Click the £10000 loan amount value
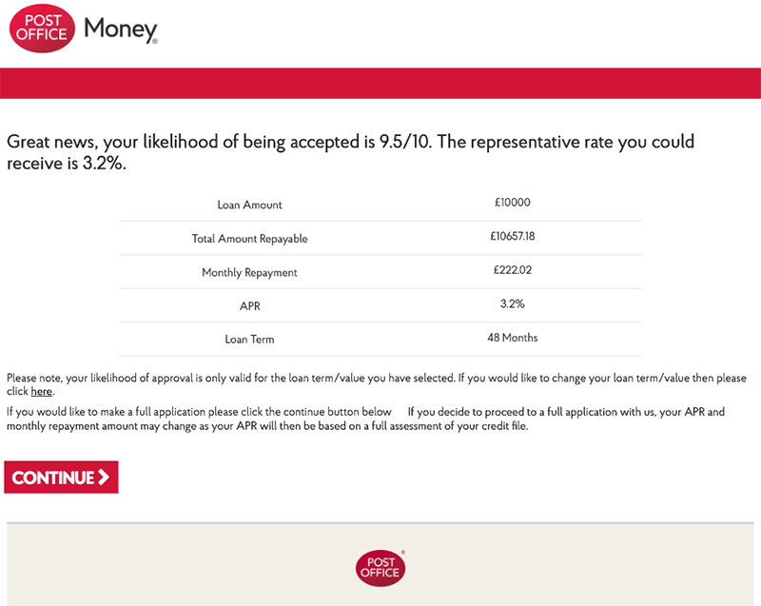 [x=512, y=203]
